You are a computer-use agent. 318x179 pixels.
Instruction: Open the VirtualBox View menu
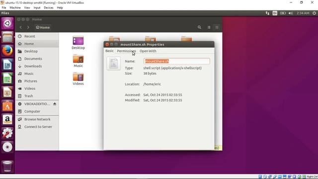[x=27, y=8]
